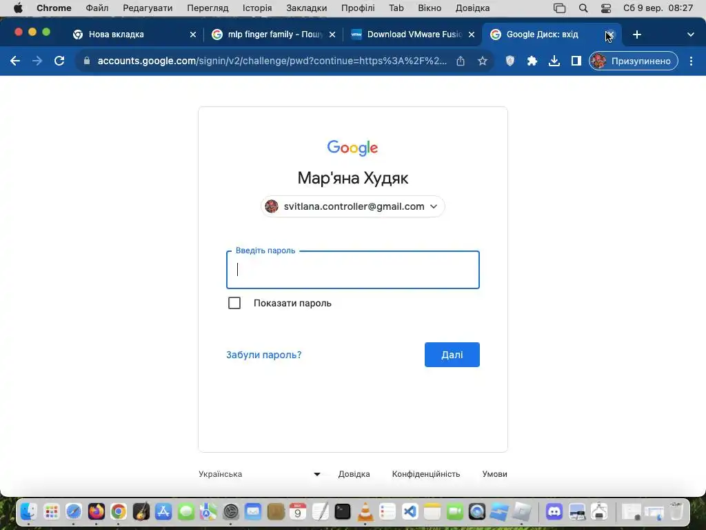Open FaceTime from the Dock
706x530 pixels.
coord(455,512)
